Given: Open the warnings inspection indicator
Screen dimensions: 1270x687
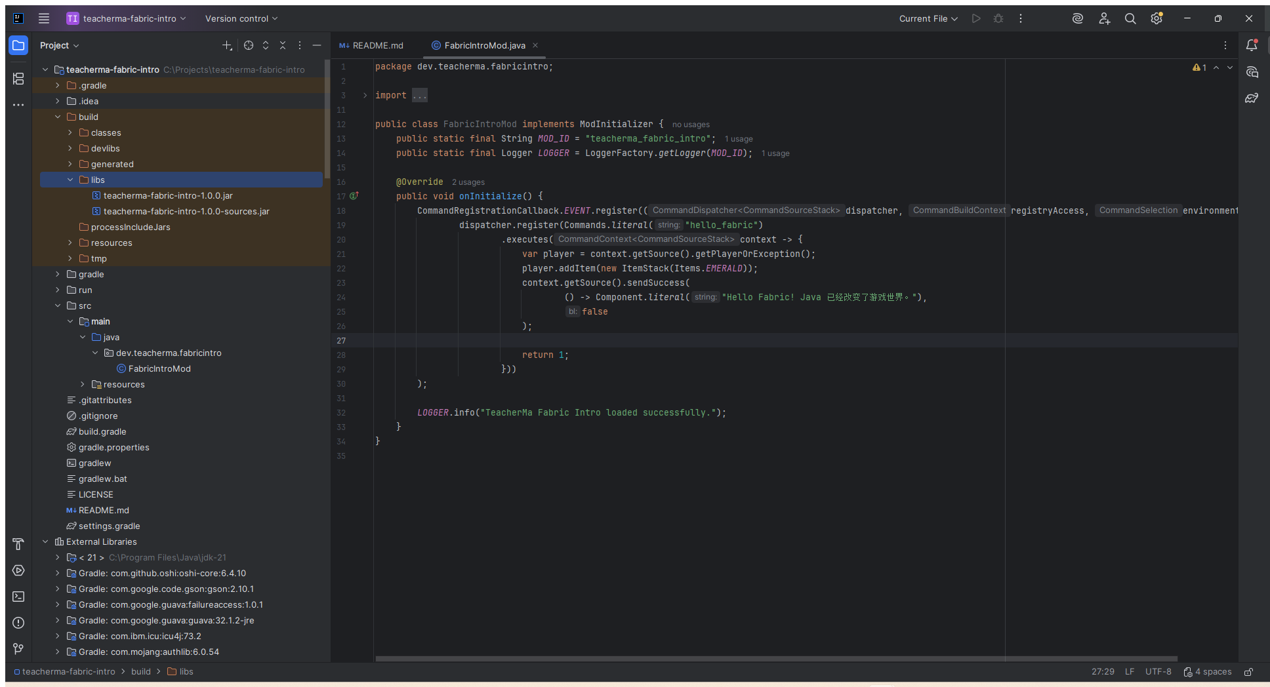Looking at the screenshot, I should pos(1199,68).
